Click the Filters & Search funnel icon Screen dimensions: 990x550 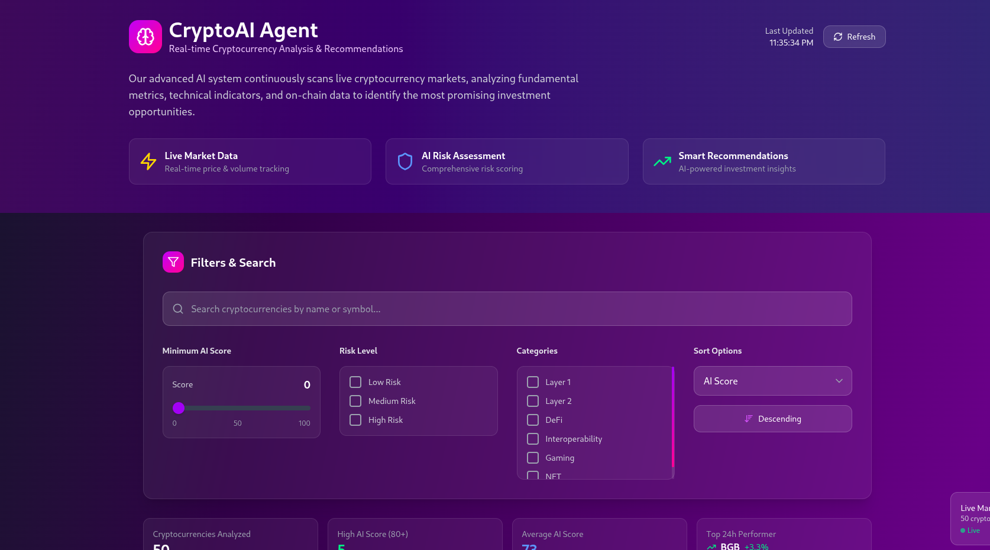point(173,261)
